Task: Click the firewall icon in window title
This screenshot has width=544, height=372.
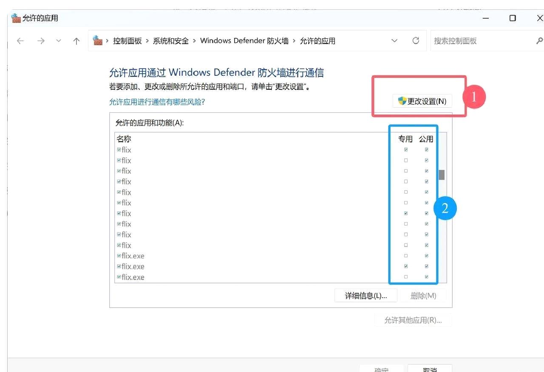Action: (16, 18)
